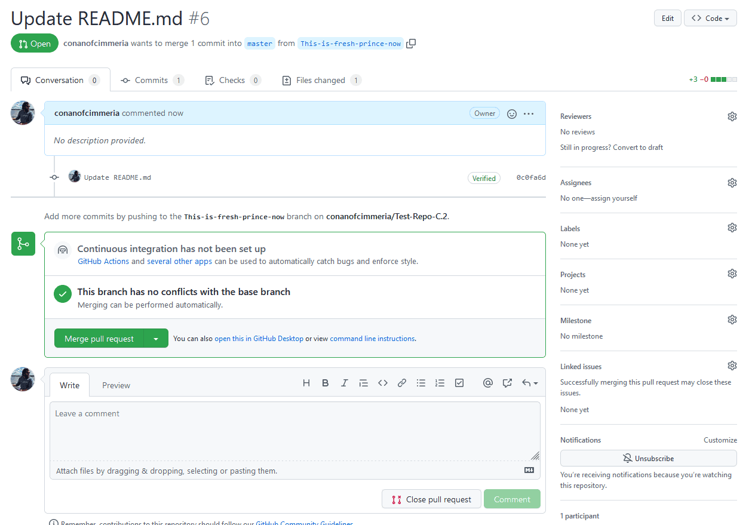Click the conanofcimmeria author name in the comment header
This screenshot has width=752, height=525.
[x=87, y=113]
